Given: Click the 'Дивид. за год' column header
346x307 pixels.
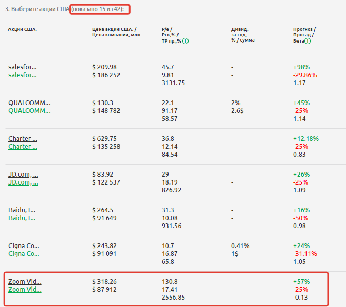Looking at the screenshot, I should point(243,33).
